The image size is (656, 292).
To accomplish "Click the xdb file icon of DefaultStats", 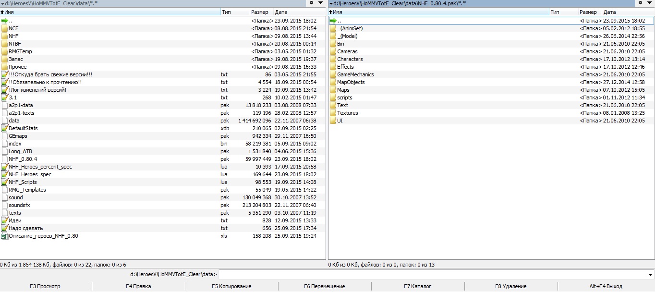I will (x=4, y=128).
